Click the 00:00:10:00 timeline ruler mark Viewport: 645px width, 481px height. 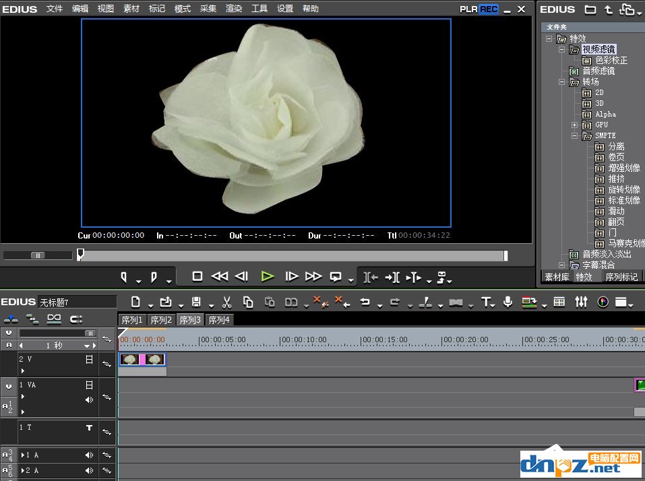click(x=303, y=340)
